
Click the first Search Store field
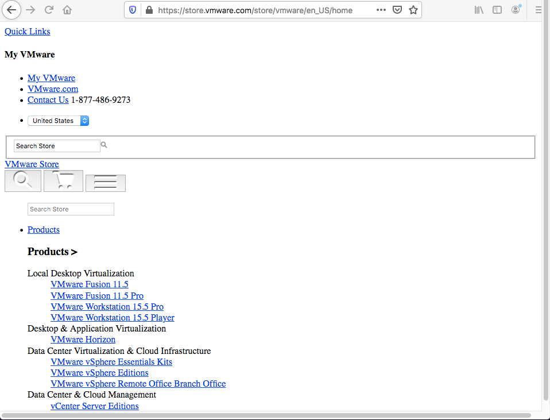click(57, 146)
